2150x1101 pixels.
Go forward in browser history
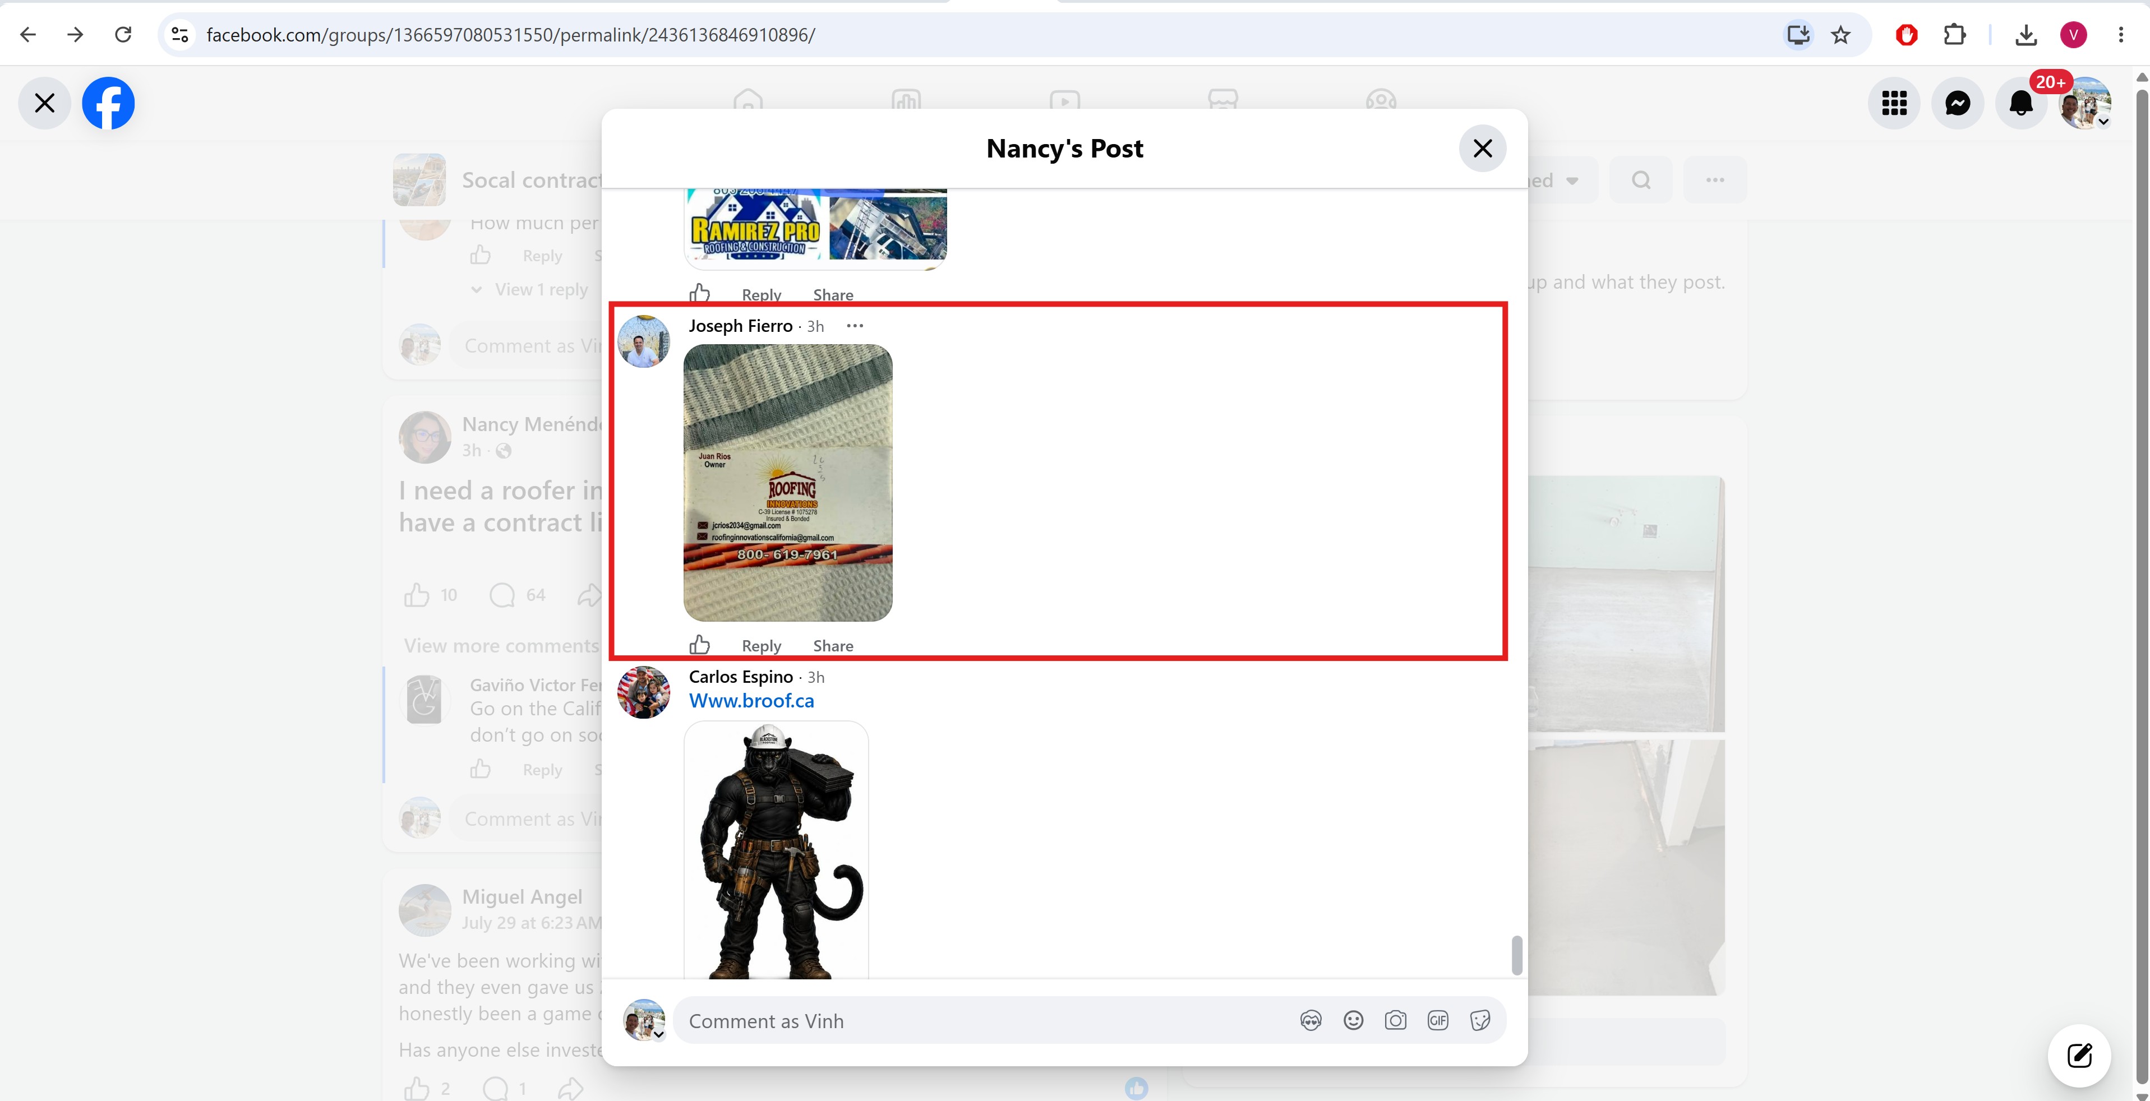tap(75, 35)
